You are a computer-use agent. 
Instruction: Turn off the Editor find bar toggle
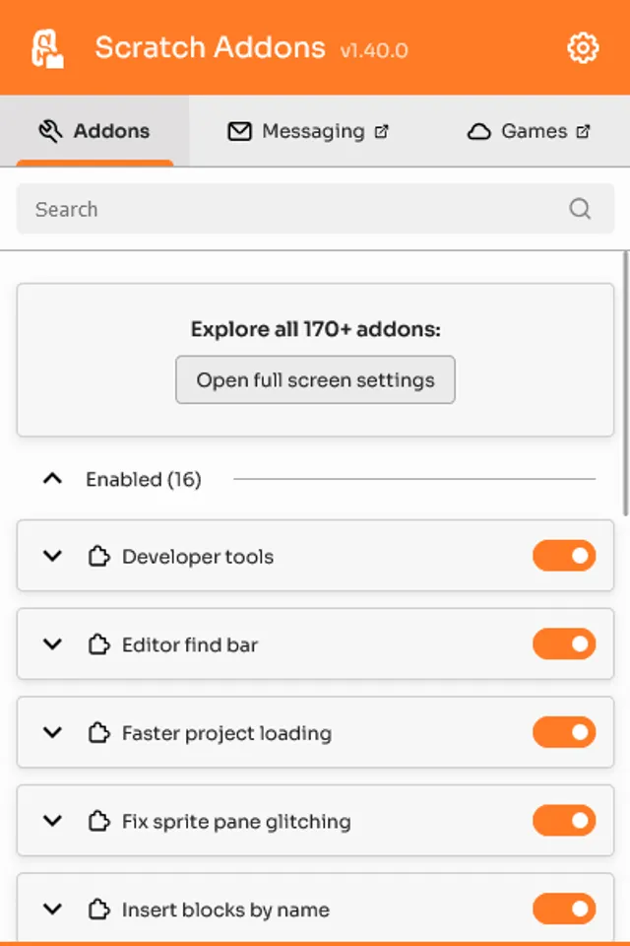[564, 644]
